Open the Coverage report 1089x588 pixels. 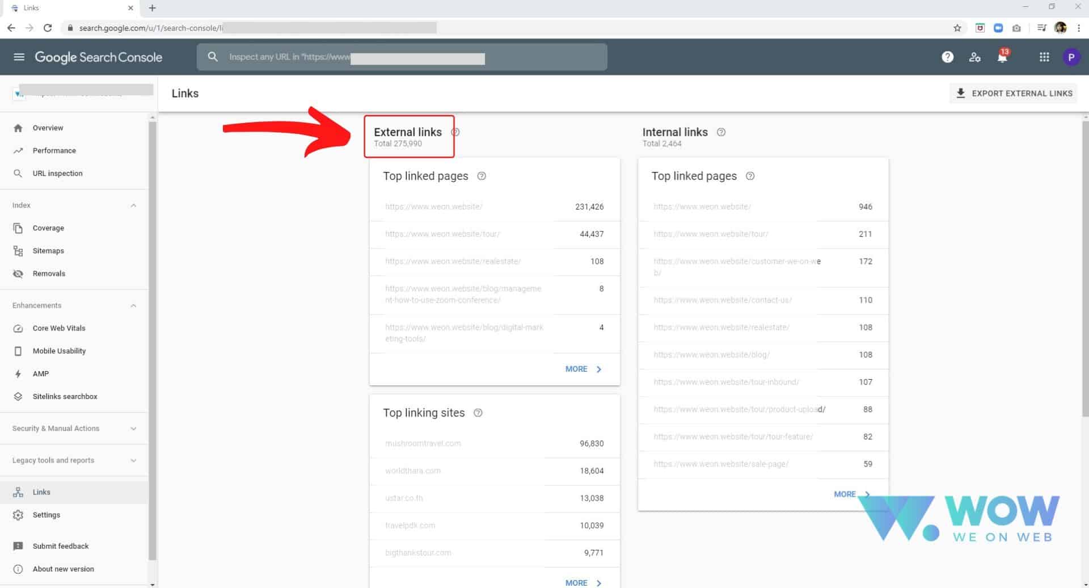pyautogui.click(x=49, y=228)
